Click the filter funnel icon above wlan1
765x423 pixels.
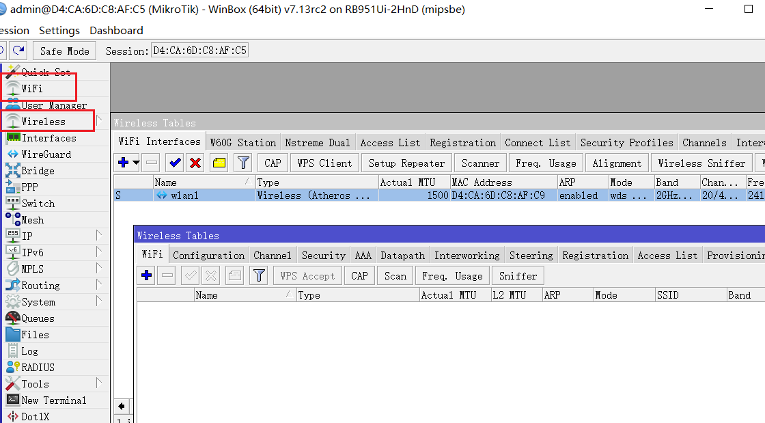click(x=243, y=163)
